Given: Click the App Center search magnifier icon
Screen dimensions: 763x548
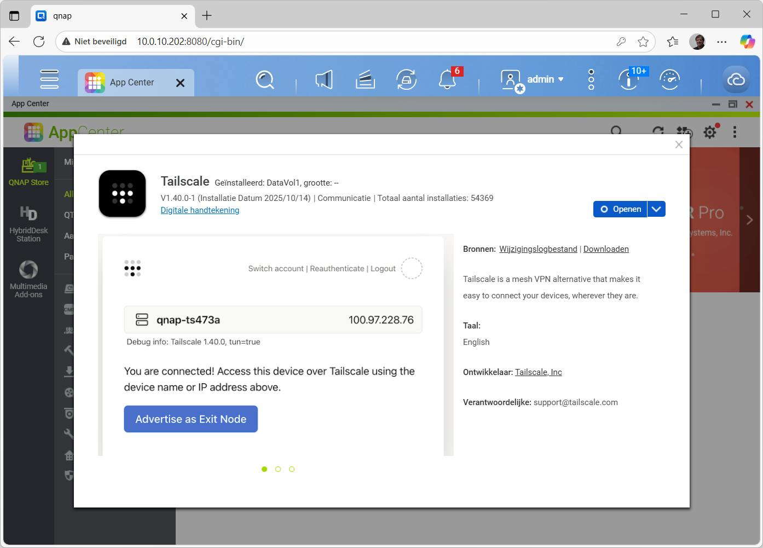Looking at the screenshot, I should point(617,132).
